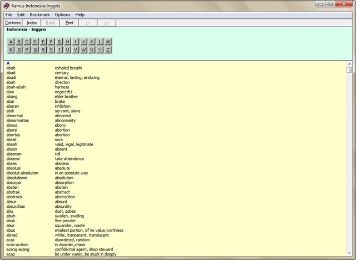356x260 pixels.
Task: Jump to letter U entries
Action: [x=67, y=50]
